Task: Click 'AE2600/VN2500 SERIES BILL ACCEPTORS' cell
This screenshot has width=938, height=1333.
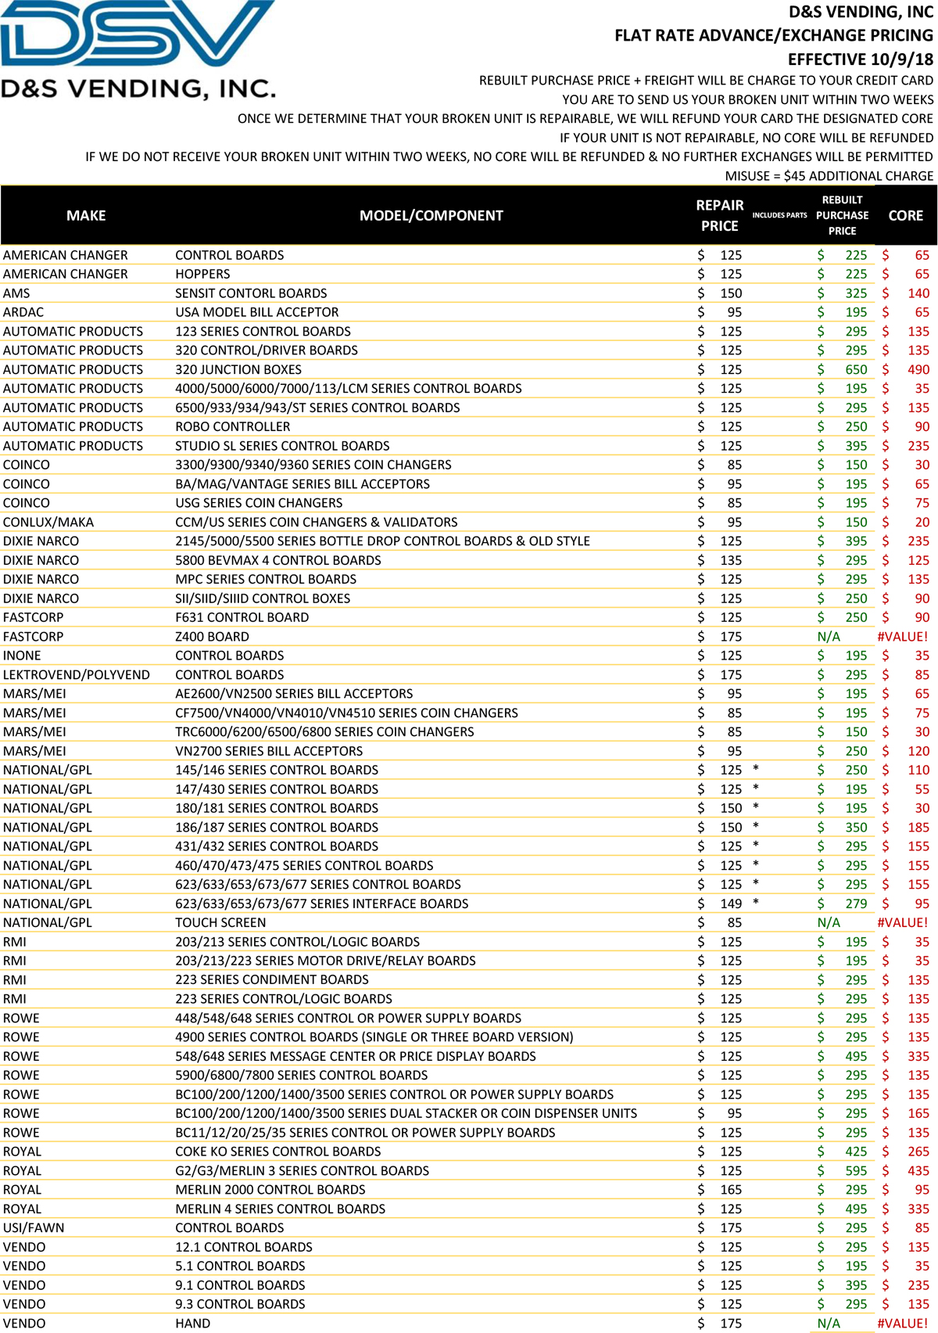Action: tap(294, 694)
